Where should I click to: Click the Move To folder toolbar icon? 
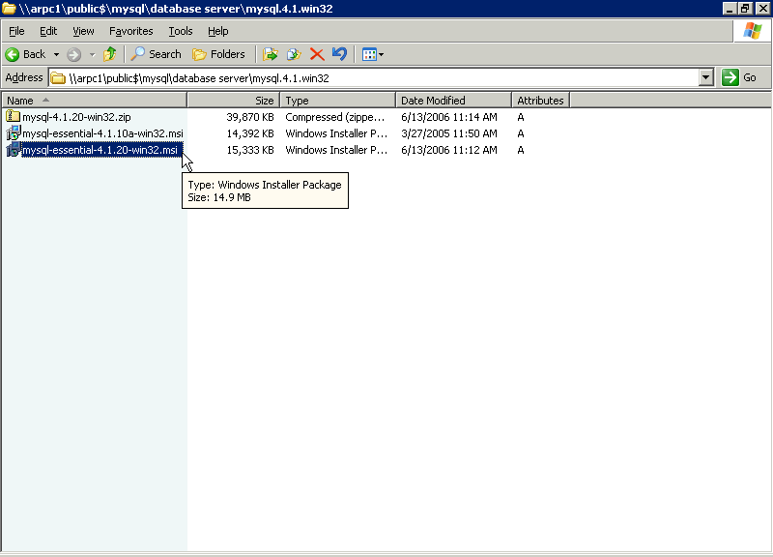click(271, 54)
